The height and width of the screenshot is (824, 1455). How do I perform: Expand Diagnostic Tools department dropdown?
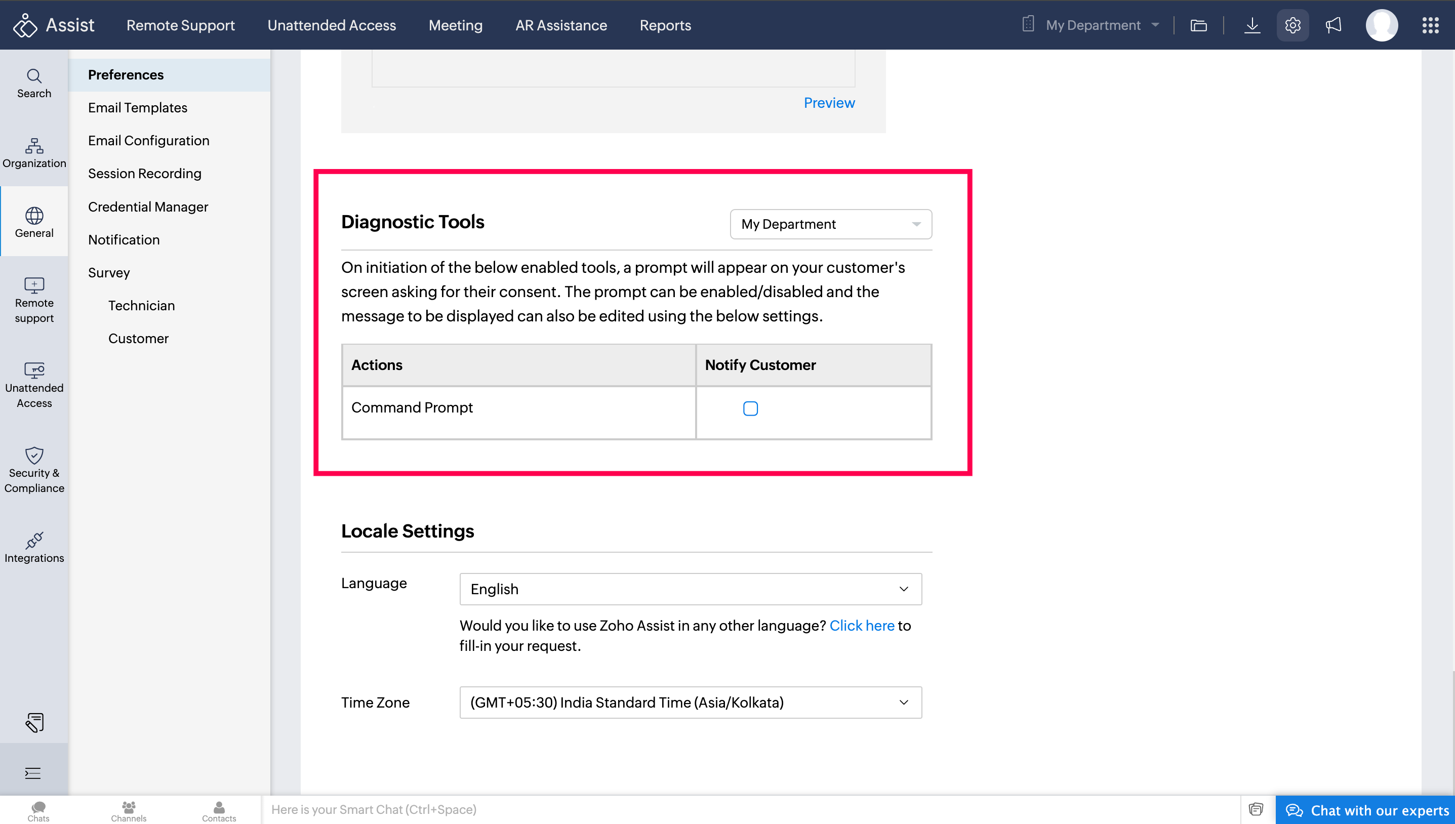[830, 224]
